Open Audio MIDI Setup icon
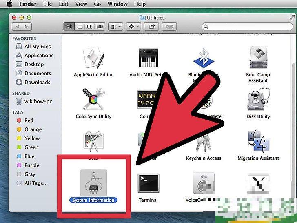This screenshot has height=223, width=297. 148,58
